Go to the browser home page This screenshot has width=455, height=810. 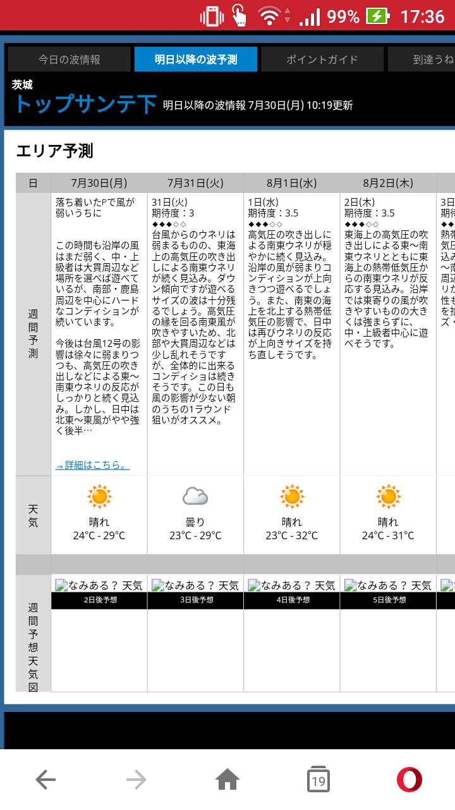tap(227, 780)
